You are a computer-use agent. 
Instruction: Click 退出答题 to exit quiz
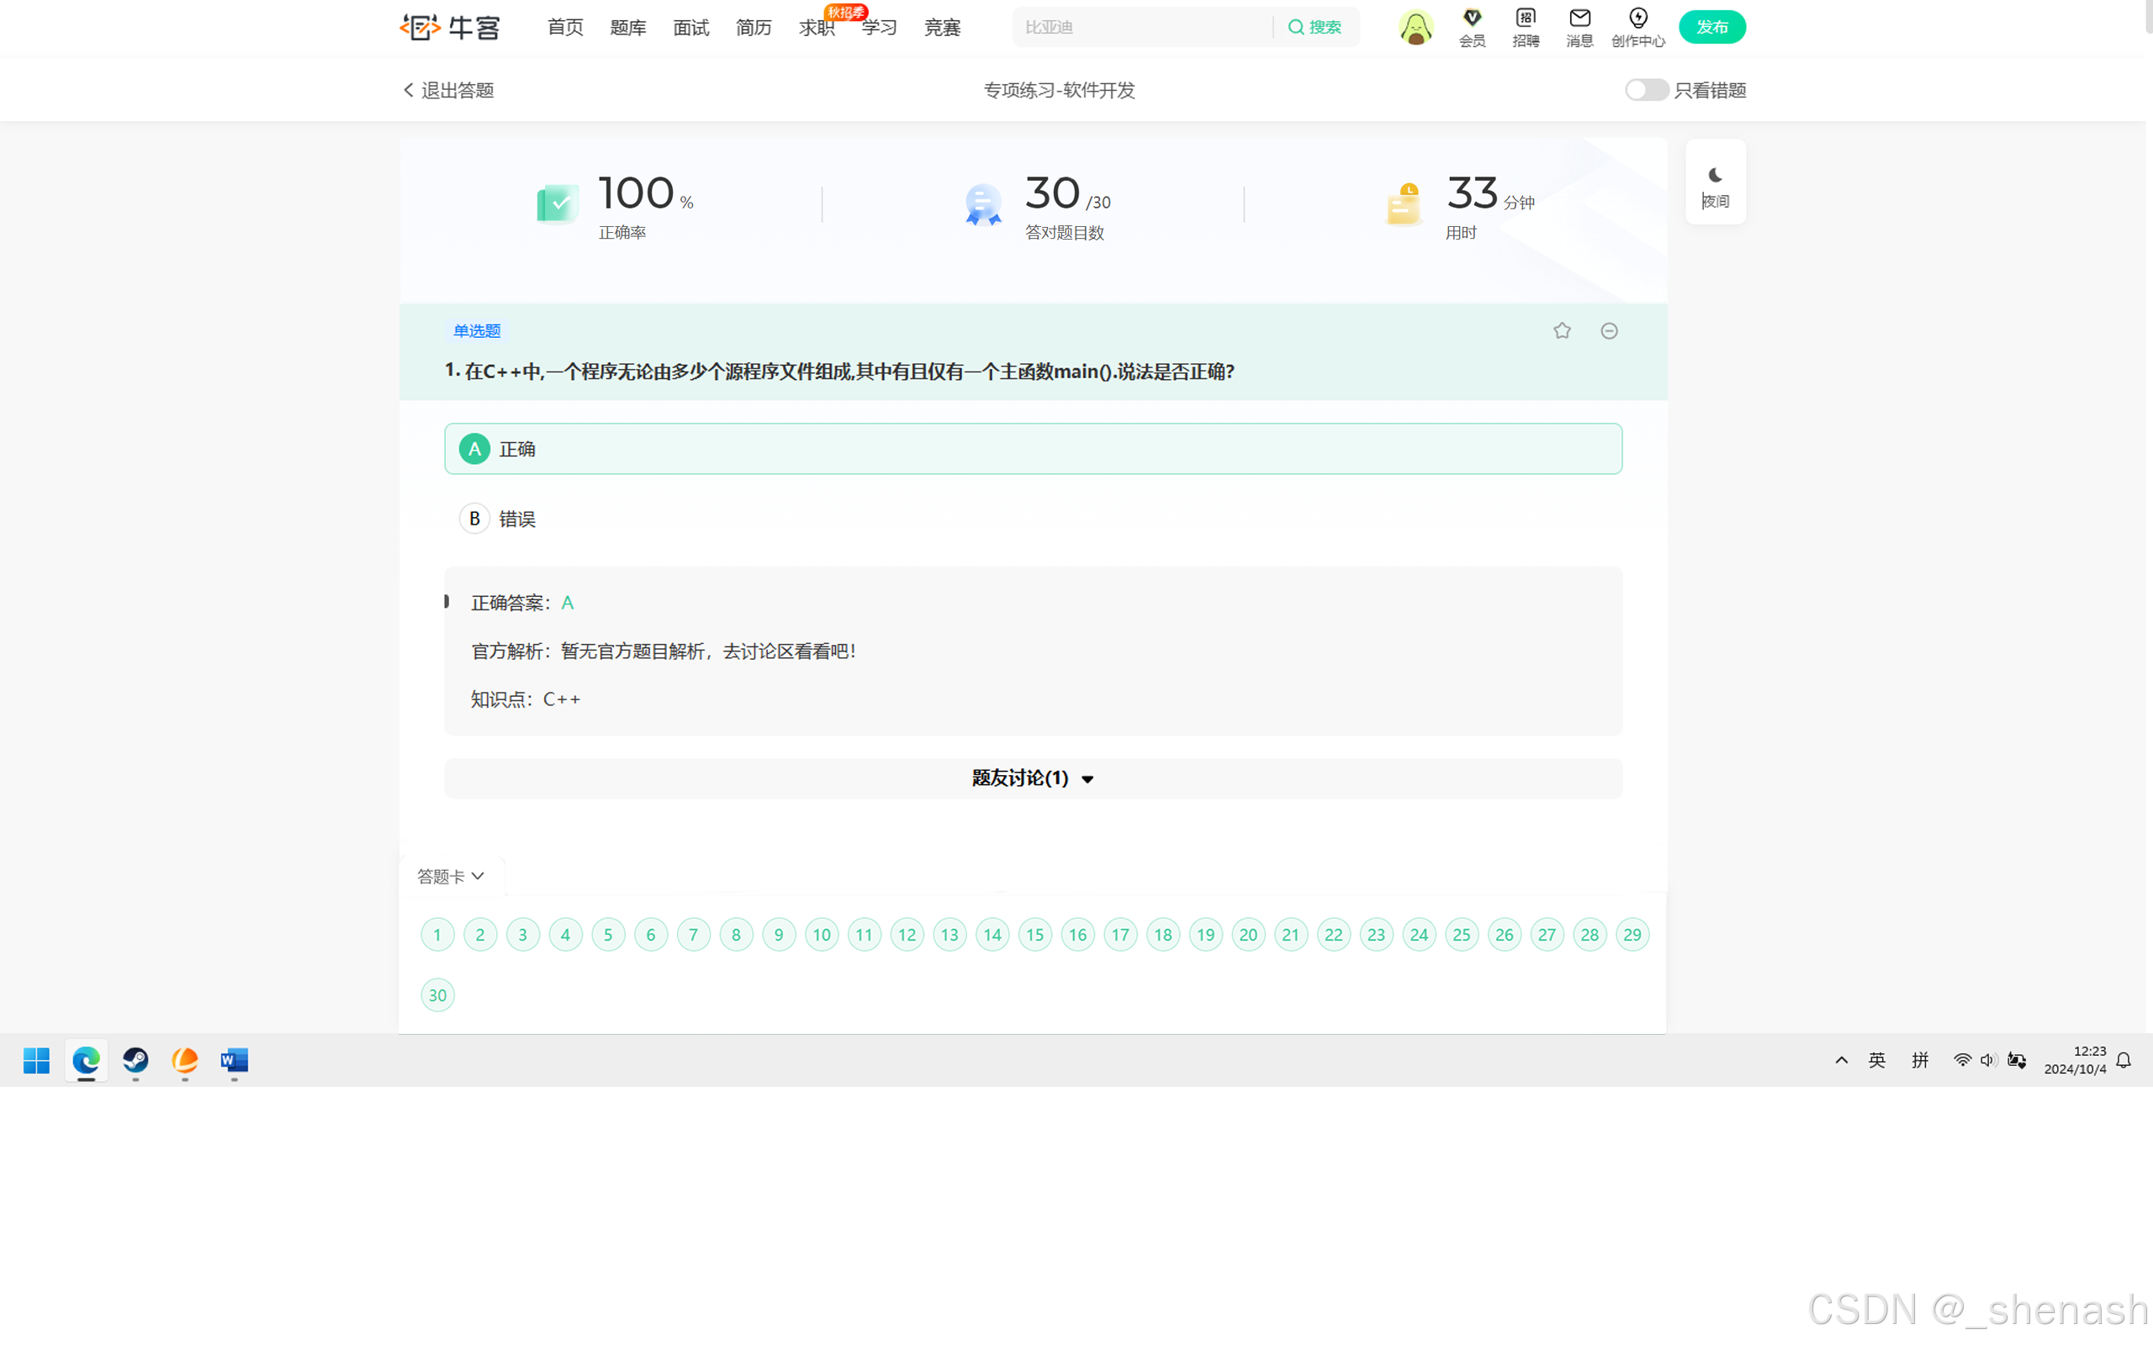[448, 90]
